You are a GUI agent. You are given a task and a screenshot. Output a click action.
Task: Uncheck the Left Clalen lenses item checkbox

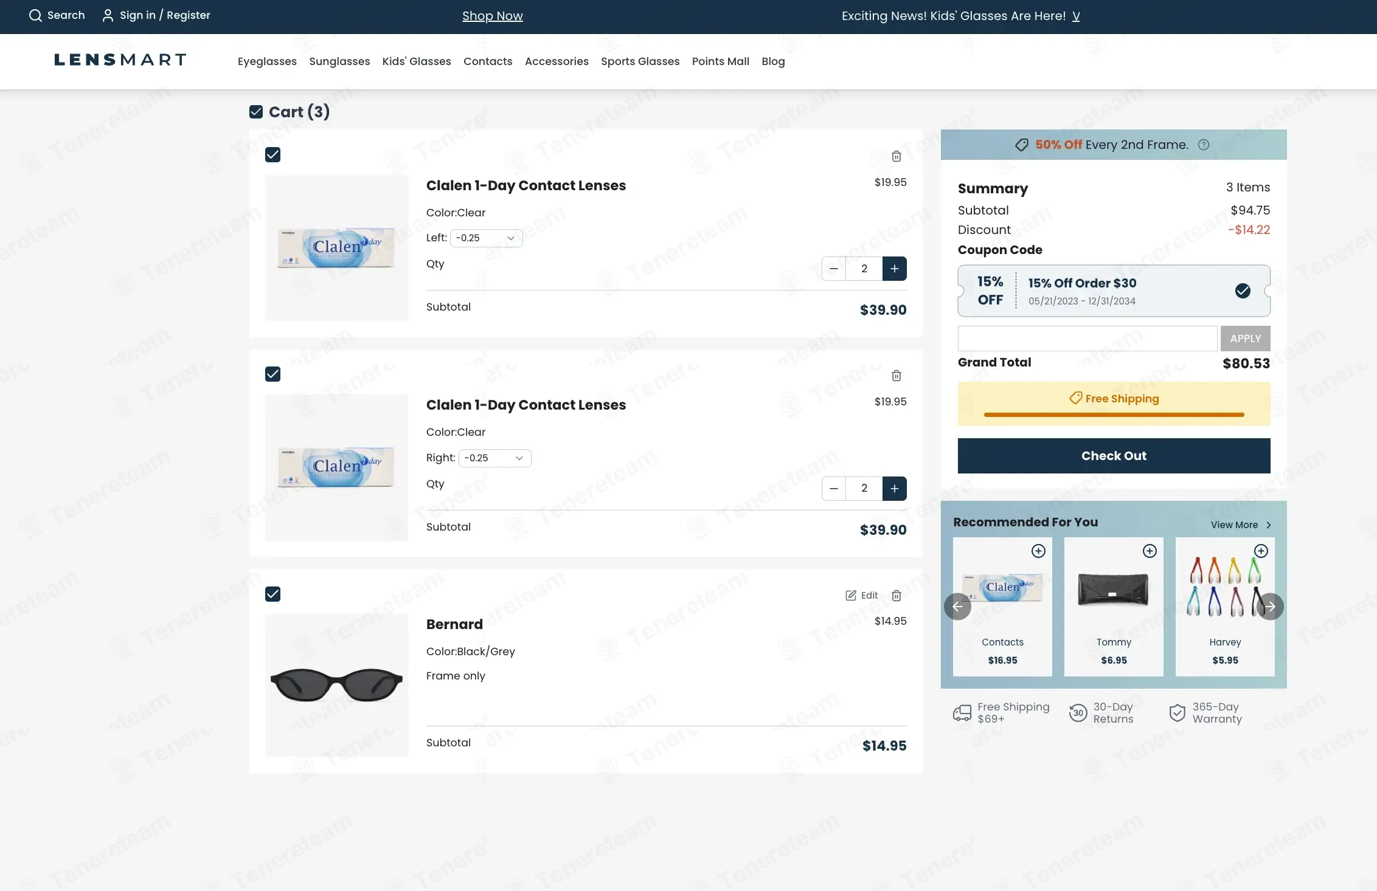[273, 155]
